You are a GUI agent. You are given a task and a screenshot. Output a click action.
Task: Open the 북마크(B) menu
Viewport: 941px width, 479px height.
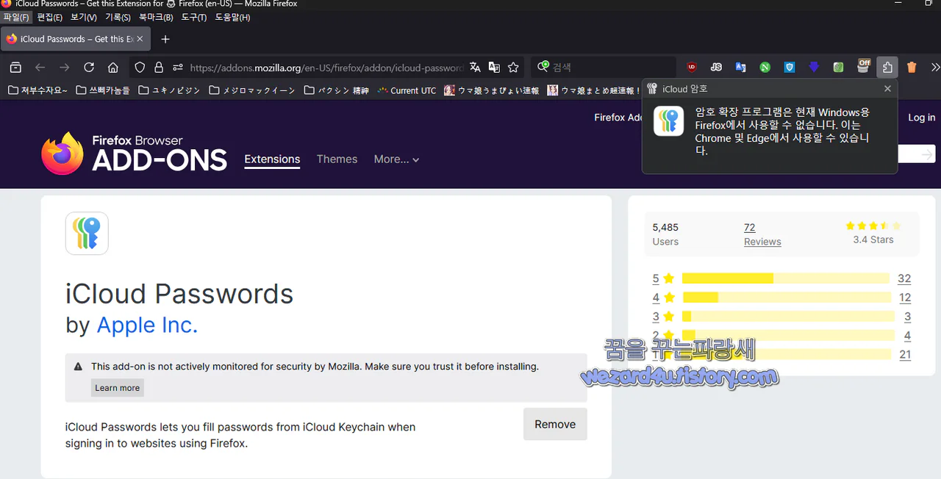156,17
